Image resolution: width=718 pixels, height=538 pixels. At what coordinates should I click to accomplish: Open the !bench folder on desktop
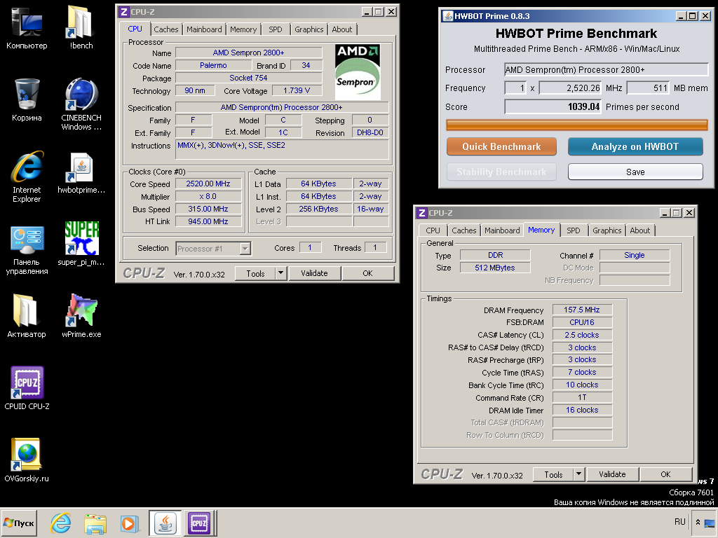pyautogui.click(x=81, y=27)
